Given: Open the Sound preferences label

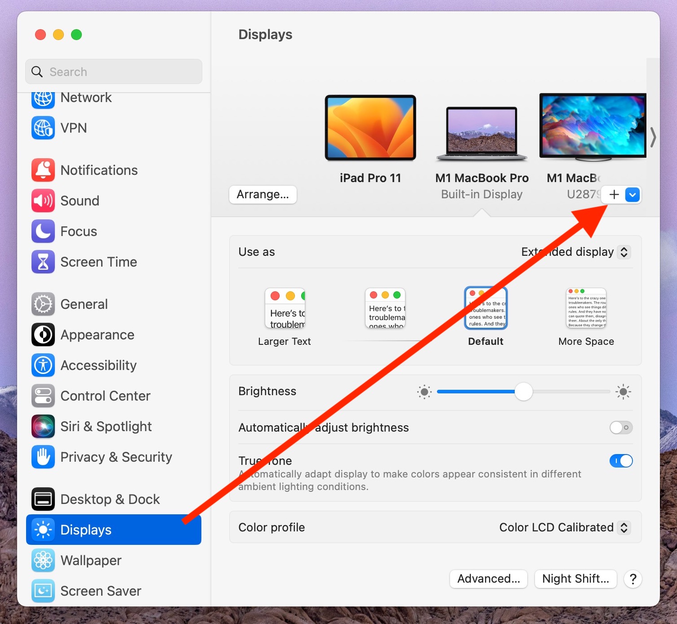Looking at the screenshot, I should click(80, 201).
